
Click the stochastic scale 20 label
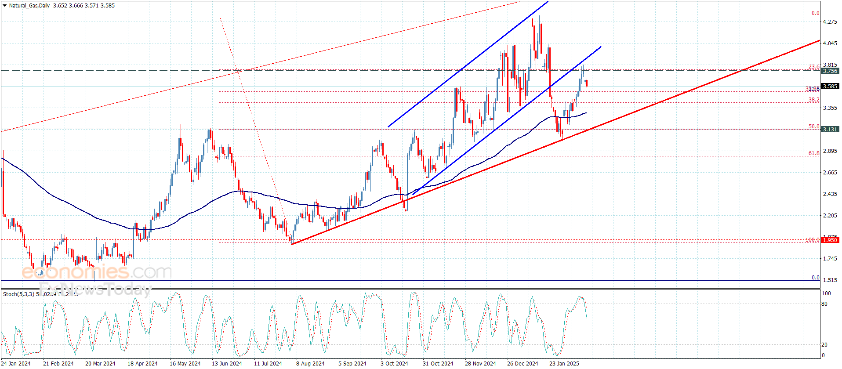coord(824,345)
